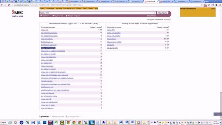Viewport: 222px width, 125px height.
Task: Click the 'подбор слов' link under the logo
Action: tap(17, 16)
